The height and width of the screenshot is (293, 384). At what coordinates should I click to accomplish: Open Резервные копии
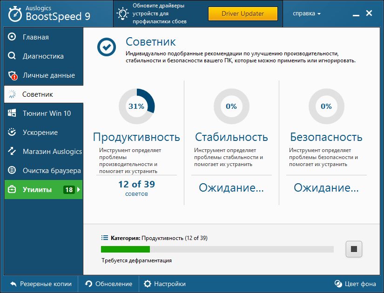click(41, 284)
